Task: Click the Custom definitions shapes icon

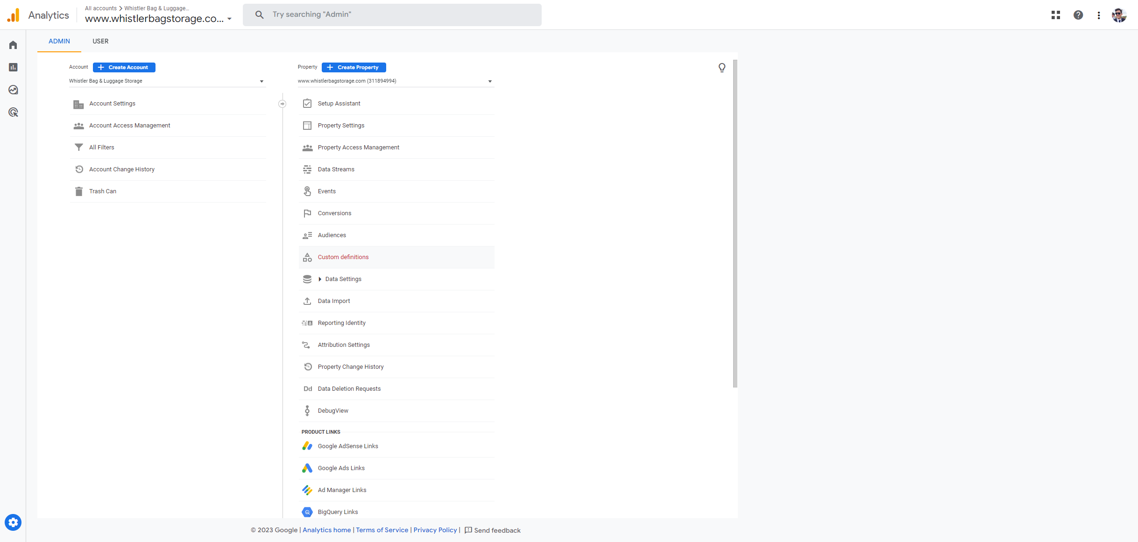Action: pos(307,257)
